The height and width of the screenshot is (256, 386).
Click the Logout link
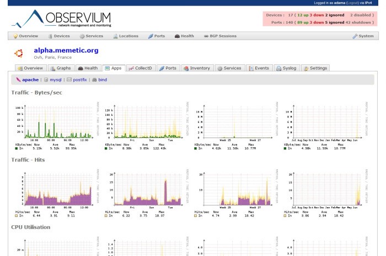pyautogui.click(x=353, y=3)
